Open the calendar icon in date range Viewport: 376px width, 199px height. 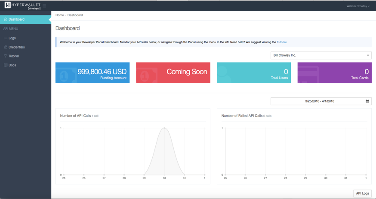(x=367, y=101)
